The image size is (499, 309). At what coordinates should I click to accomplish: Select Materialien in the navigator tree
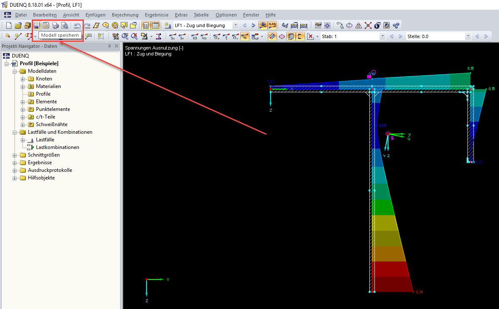point(48,86)
